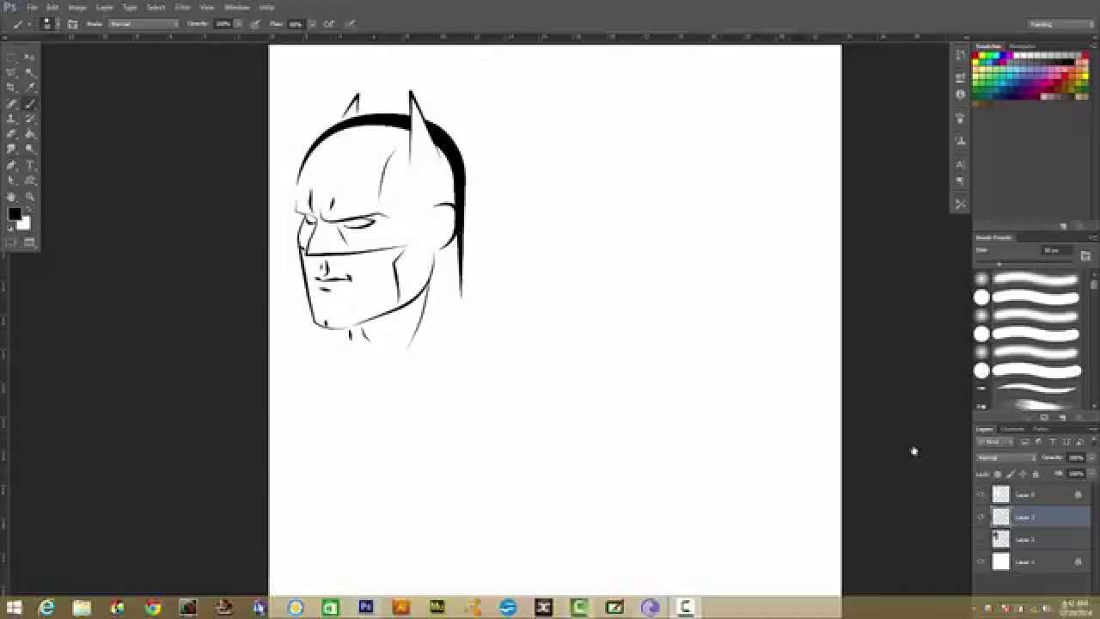Select the Clone Stamp tool
The width and height of the screenshot is (1100, 619).
(x=12, y=119)
